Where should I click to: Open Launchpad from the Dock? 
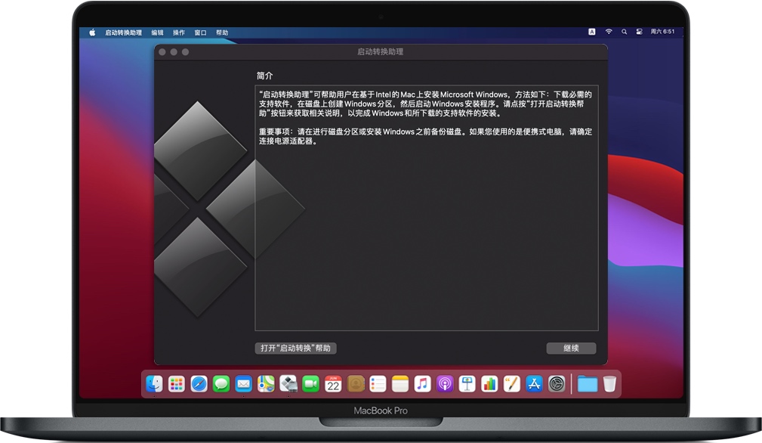coord(177,383)
